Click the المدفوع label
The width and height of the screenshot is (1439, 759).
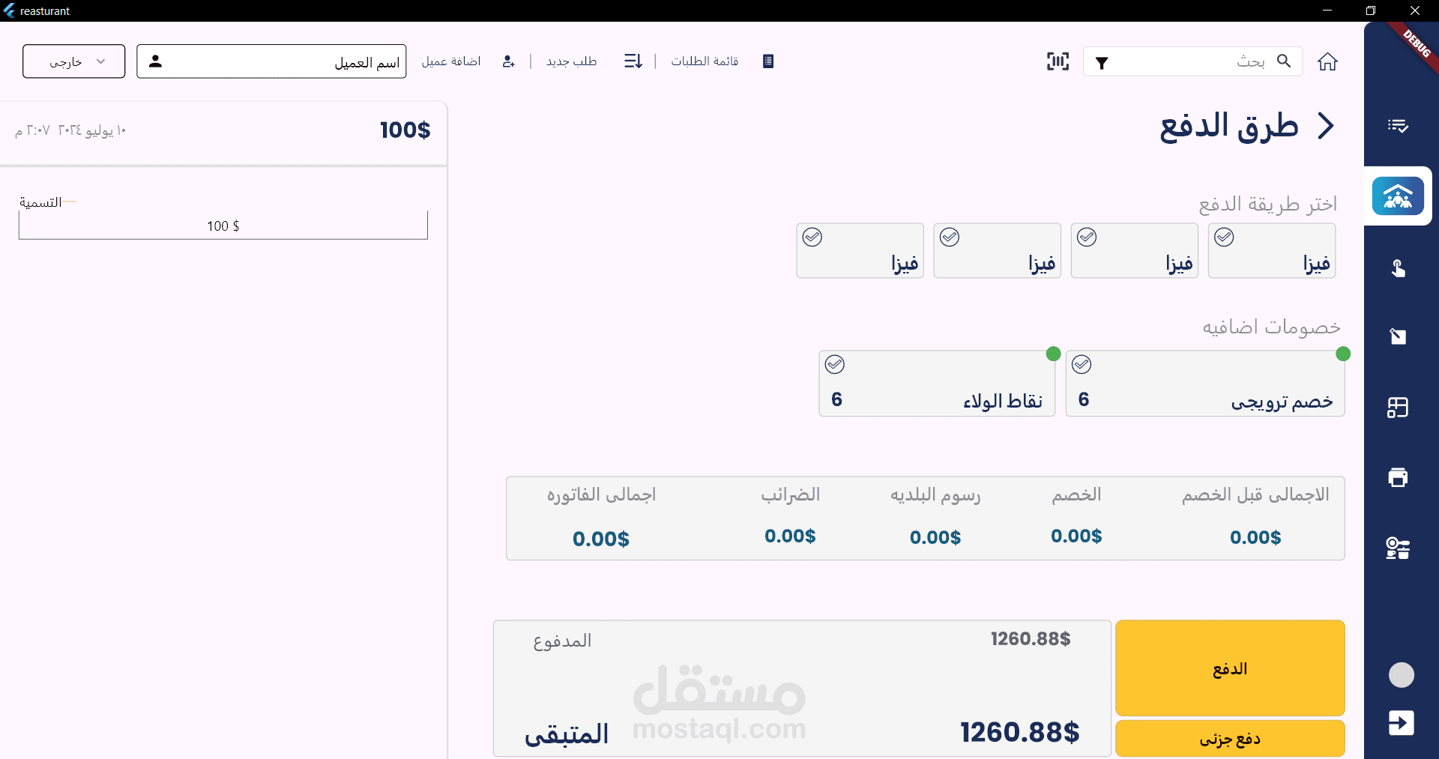click(562, 641)
